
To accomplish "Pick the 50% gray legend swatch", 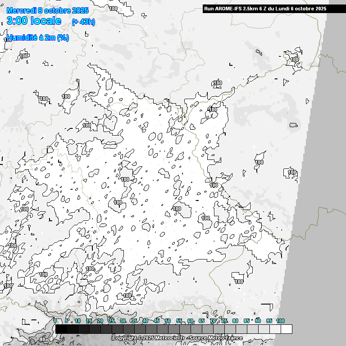I will click(174, 329).
